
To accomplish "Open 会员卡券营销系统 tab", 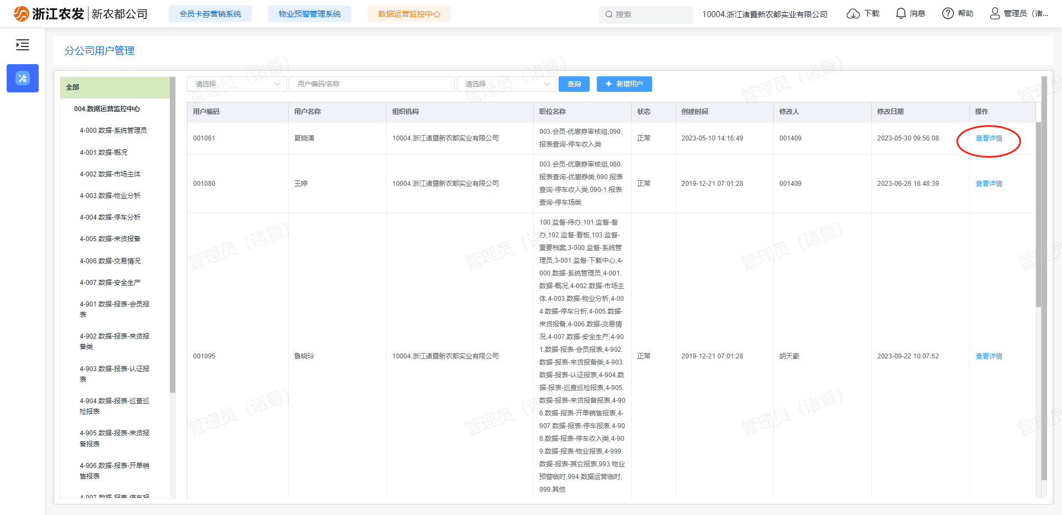I will [210, 14].
